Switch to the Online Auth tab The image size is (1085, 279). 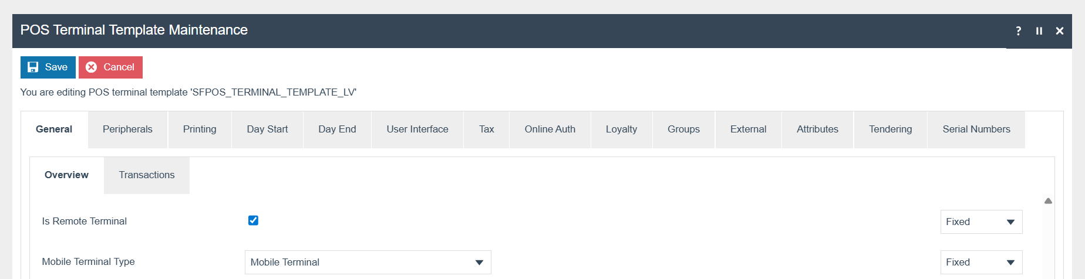pyautogui.click(x=550, y=130)
